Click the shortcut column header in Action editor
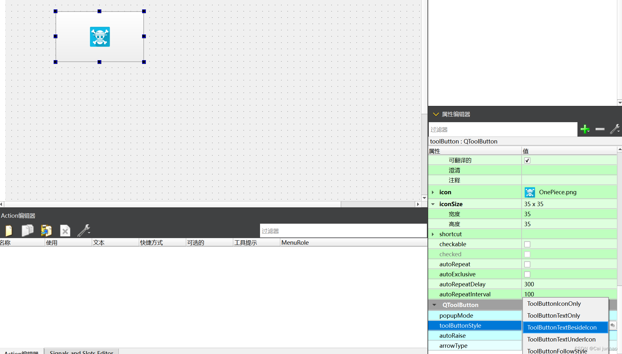Viewport: 622px width, 354px height. tap(162, 242)
